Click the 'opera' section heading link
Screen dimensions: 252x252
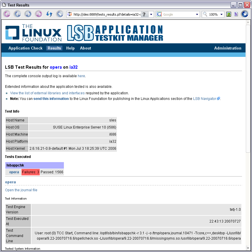(x=10, y=182)
